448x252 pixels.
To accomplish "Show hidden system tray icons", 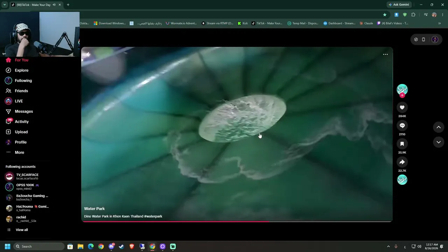I will [x=388, y=246].
